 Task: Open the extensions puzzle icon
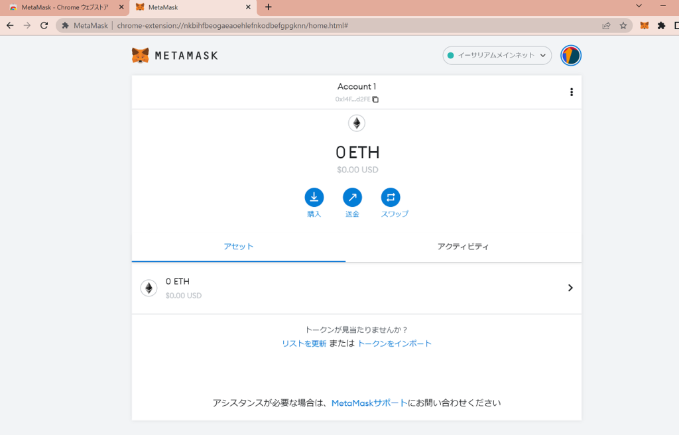tap(661, 26)
